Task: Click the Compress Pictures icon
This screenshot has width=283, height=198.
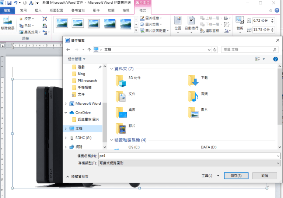Action: (x=45, y=19)
